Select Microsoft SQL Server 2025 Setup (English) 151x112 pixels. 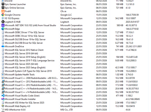tap(25, 67)
